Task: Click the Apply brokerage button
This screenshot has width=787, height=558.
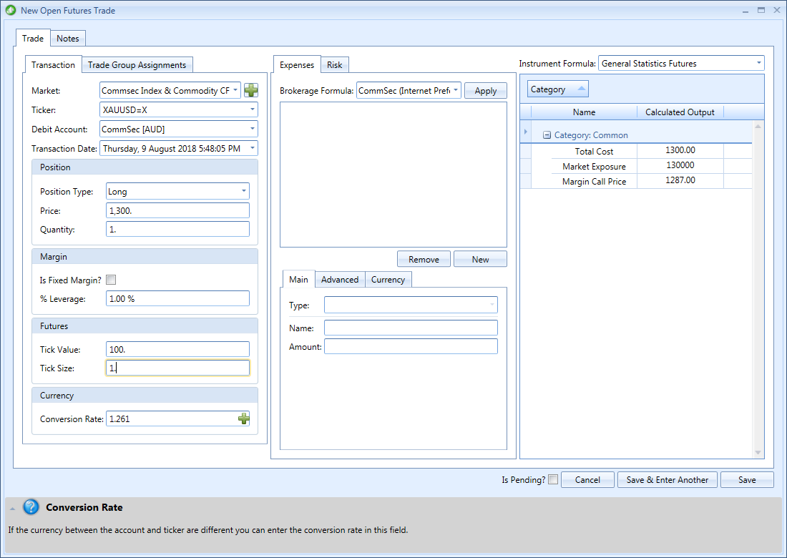Action: (x=486, y=91)
